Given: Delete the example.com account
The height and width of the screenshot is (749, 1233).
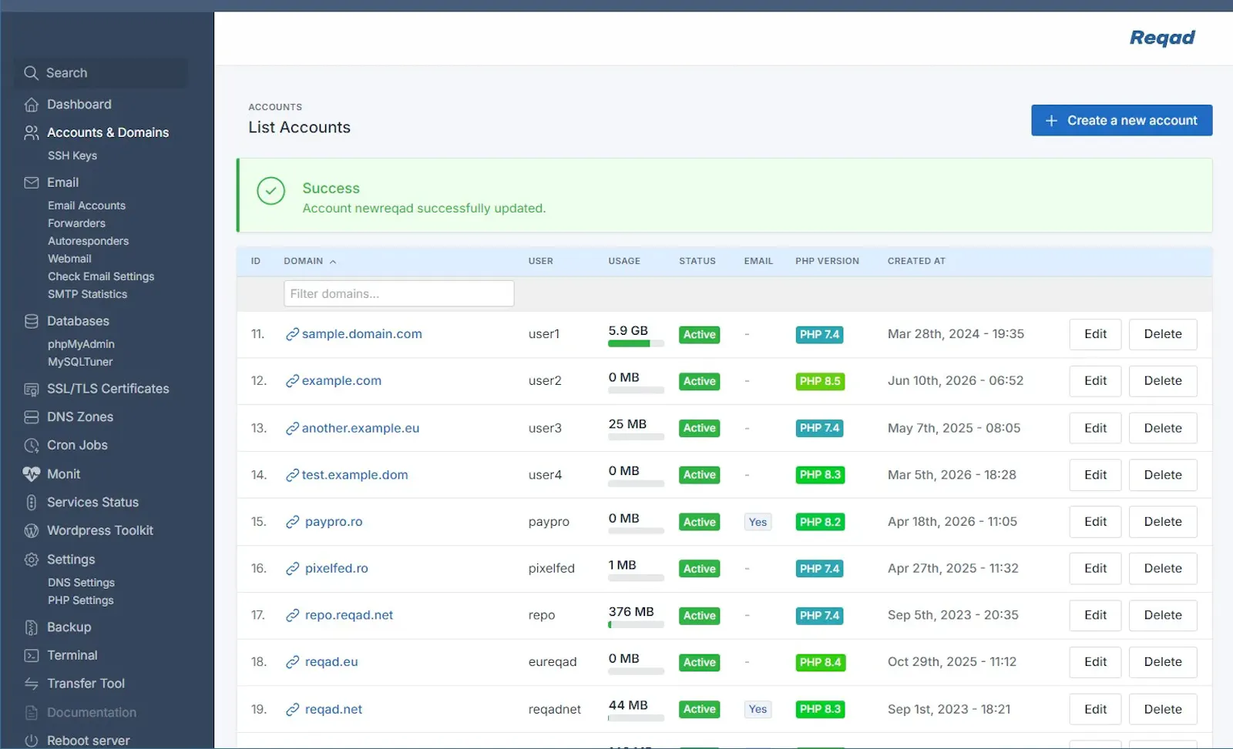Looking at the screenshot, I should pos(1163,381).
